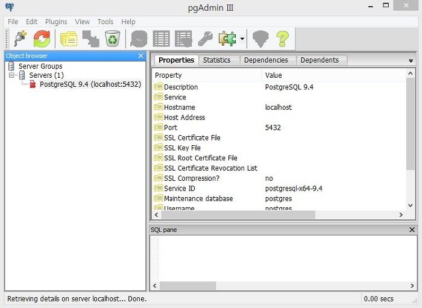Select PostgreSQL 9.4 (localhost:5432) server
Screen dimensions: 422x308
click(90, 84)
